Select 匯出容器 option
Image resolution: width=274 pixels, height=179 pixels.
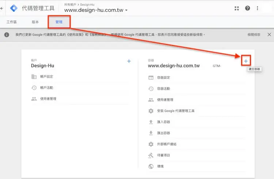point(163,133)
